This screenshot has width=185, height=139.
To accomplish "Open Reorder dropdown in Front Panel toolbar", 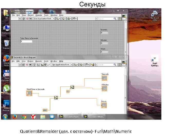I will (x=75, y=19).
